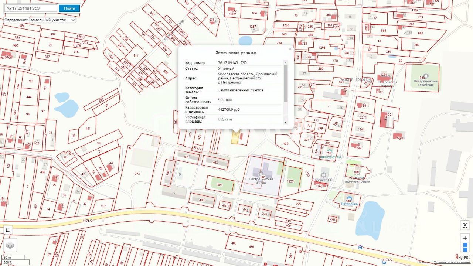Locate my position with geolocation button
Screen dimensions: 473x266
point(465,225)
